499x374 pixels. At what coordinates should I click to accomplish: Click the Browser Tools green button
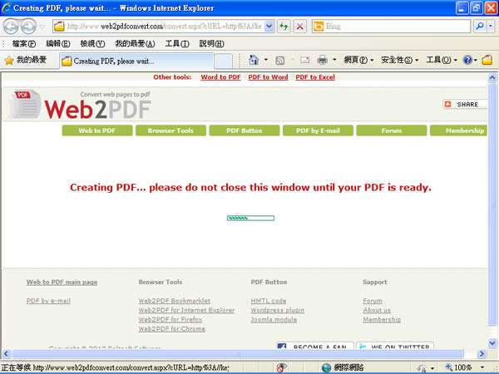point(170,130)
